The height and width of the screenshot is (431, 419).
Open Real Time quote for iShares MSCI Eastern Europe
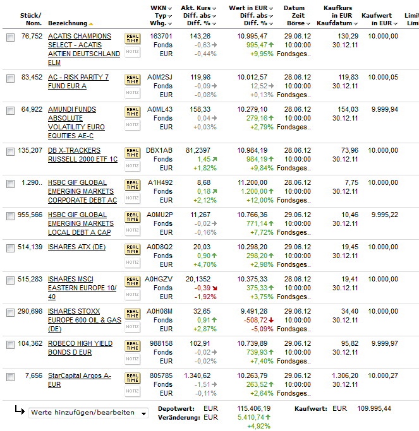(133, 281)
